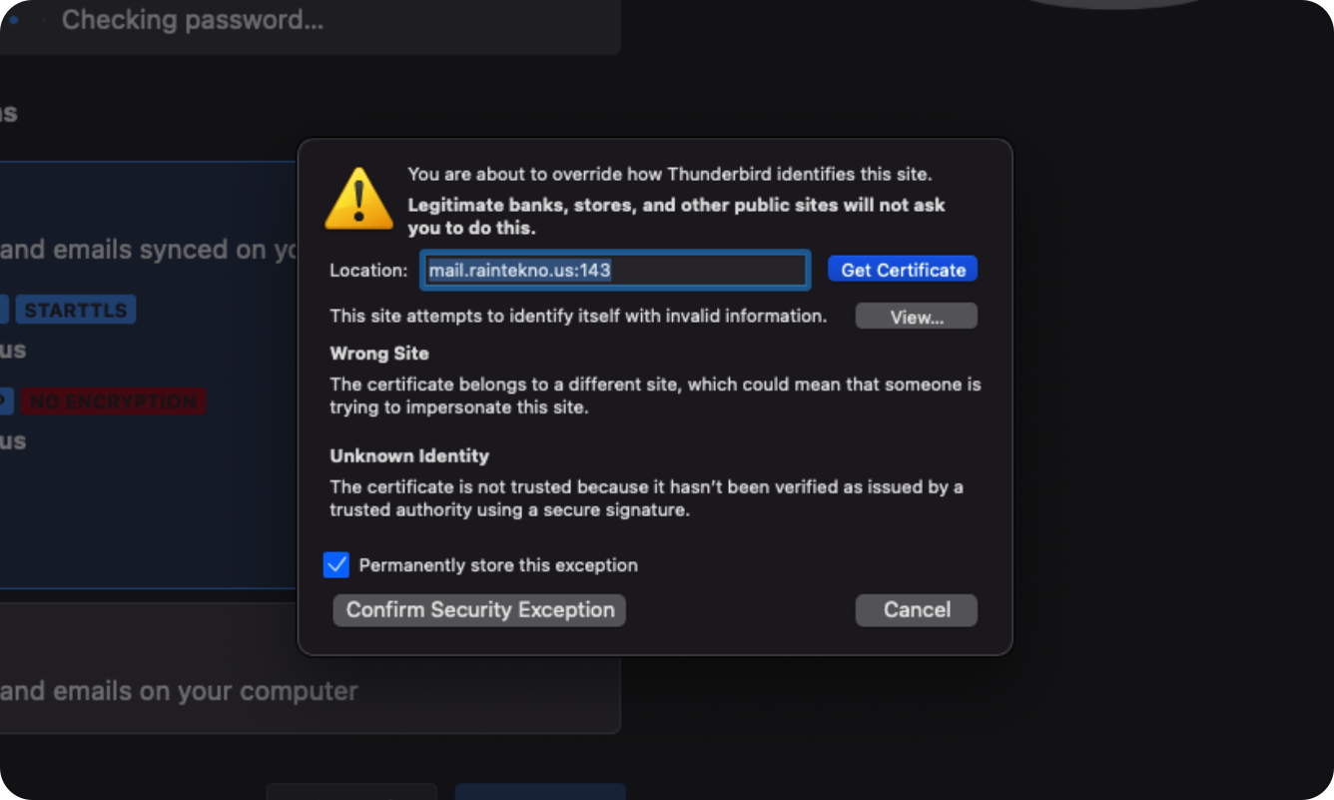Viewport: 1334px width, 800px height.
Task: Click the blue button at the bottom edge
Action: [x=540, y=791]
